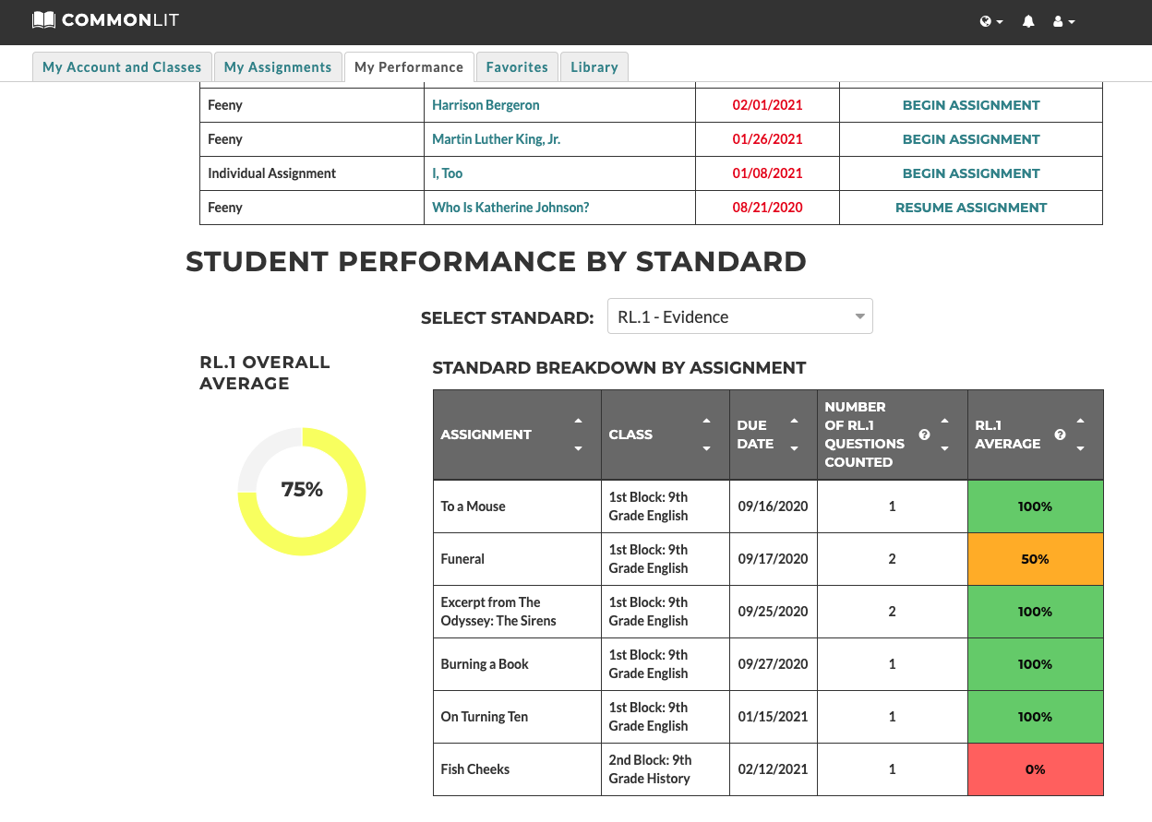Sort the Assignment column ascending

point(579,422)
